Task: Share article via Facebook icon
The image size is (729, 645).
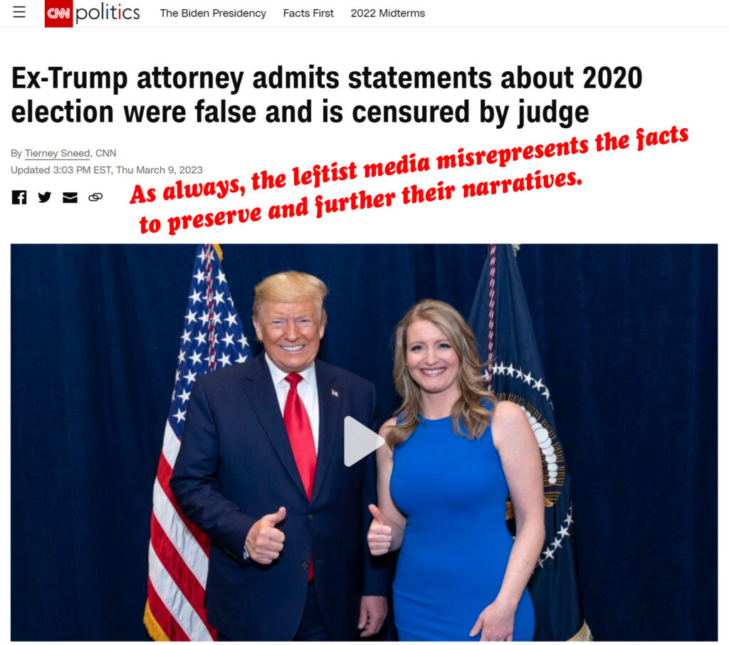Action: [x=19, y=197]
